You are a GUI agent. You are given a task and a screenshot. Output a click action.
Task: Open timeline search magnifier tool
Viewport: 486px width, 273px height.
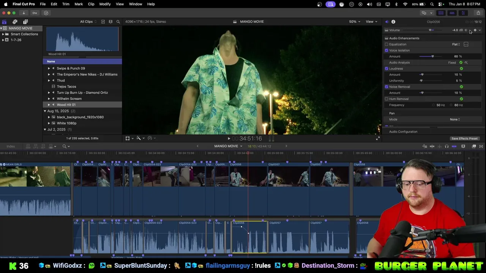pos(65,146)
